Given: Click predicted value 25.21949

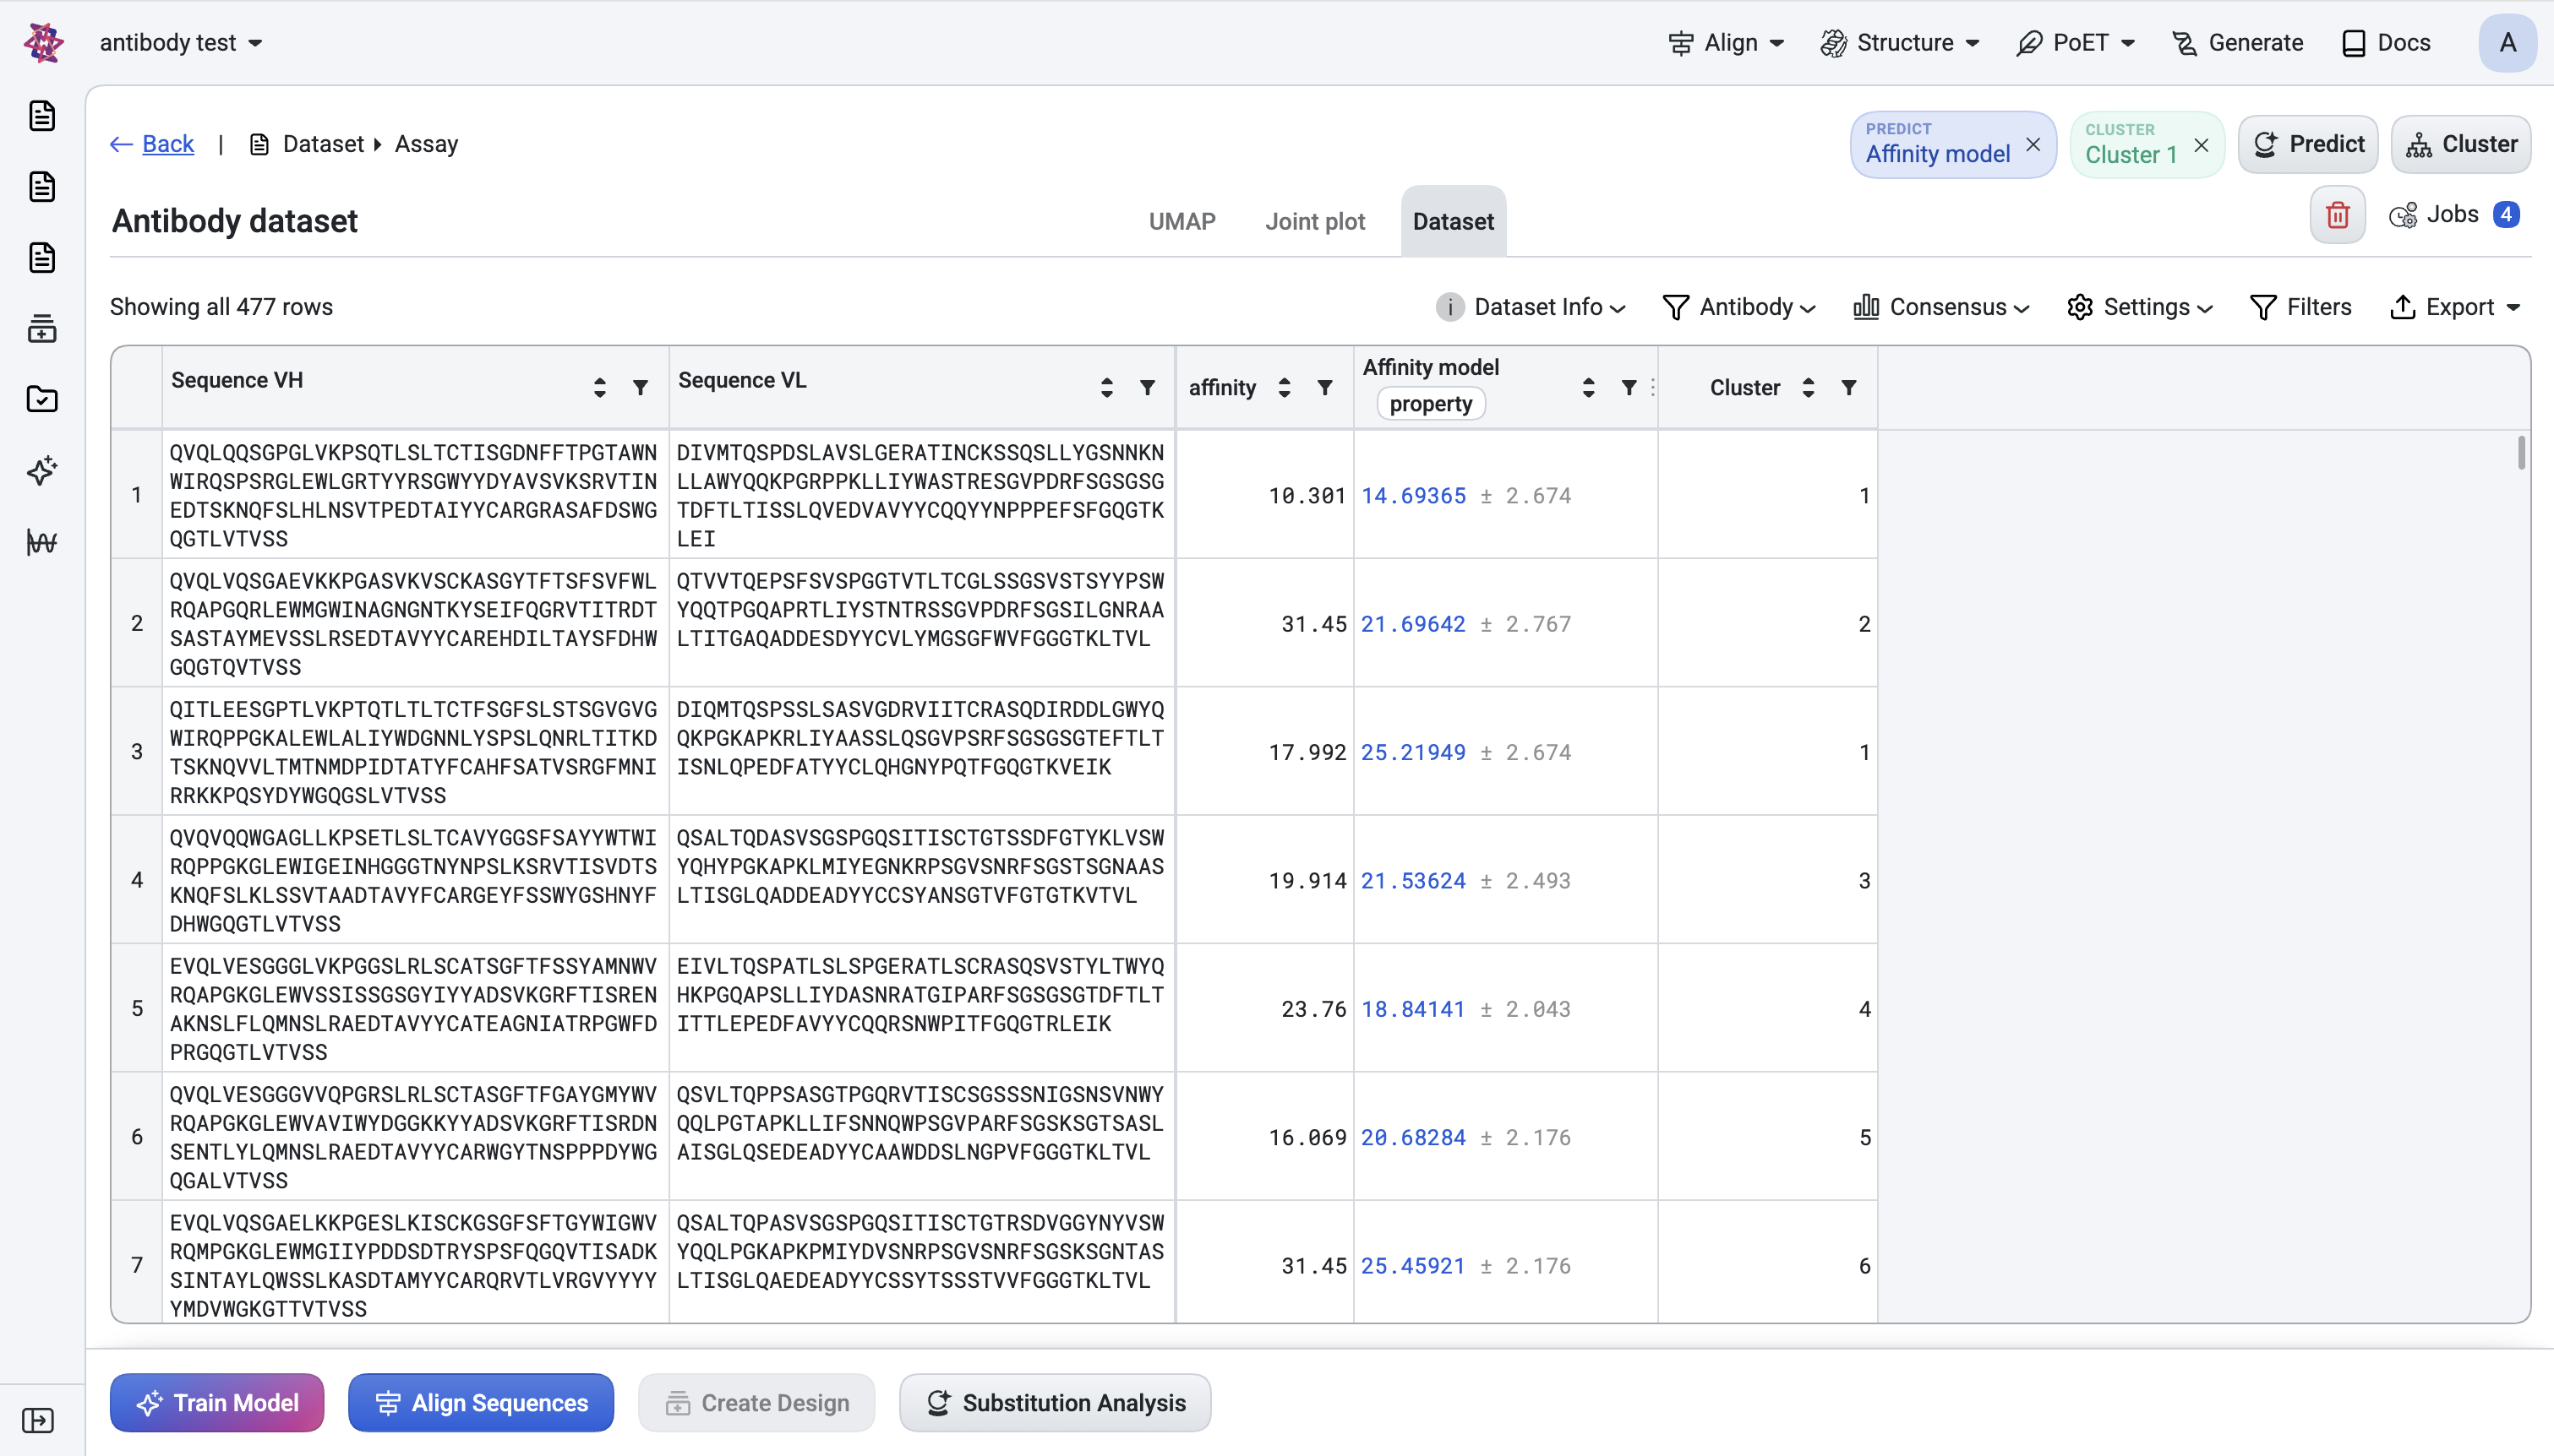Looking at the screenshot, I should coord(1412,752).
